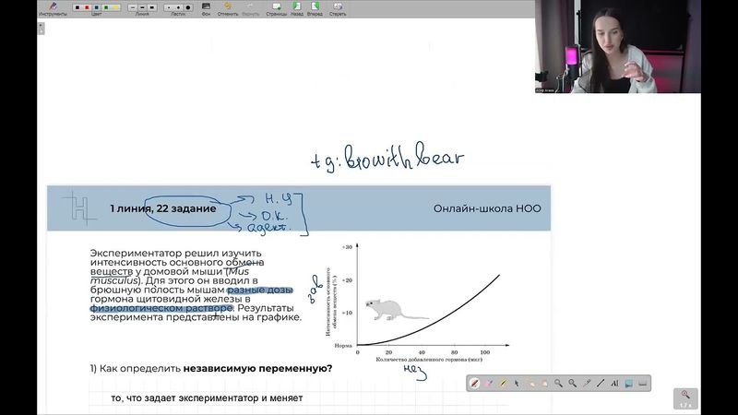Choose the small eraser size
The width and height of the screenshot is (738, 415).
[169, 7]
